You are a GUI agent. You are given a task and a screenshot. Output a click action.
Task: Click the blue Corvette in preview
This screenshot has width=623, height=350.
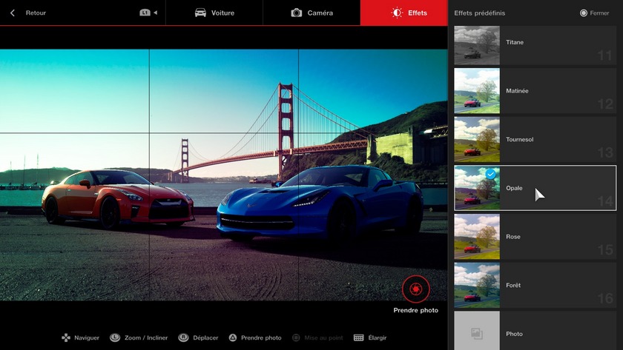(x=320, y=203)
